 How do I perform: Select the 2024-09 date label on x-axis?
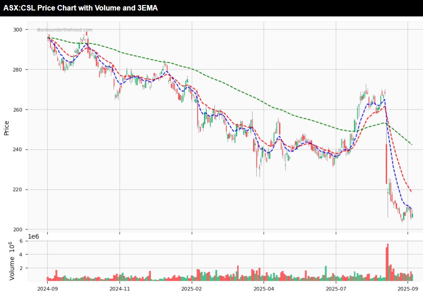[47, 288]
